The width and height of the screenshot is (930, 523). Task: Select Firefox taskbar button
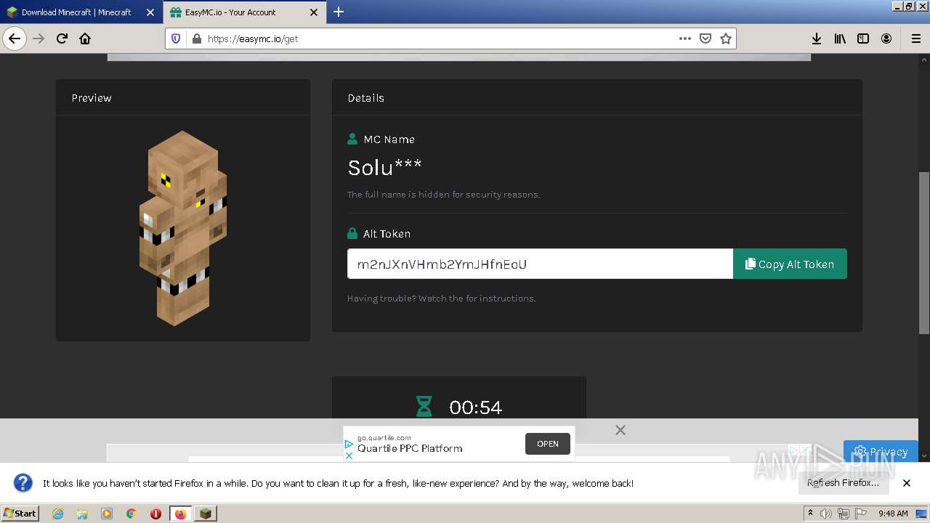[x=181, y=514]
